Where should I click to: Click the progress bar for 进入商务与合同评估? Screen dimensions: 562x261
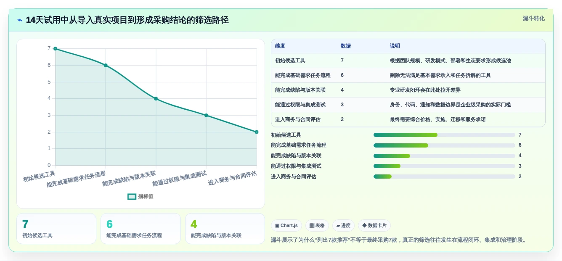444,177
